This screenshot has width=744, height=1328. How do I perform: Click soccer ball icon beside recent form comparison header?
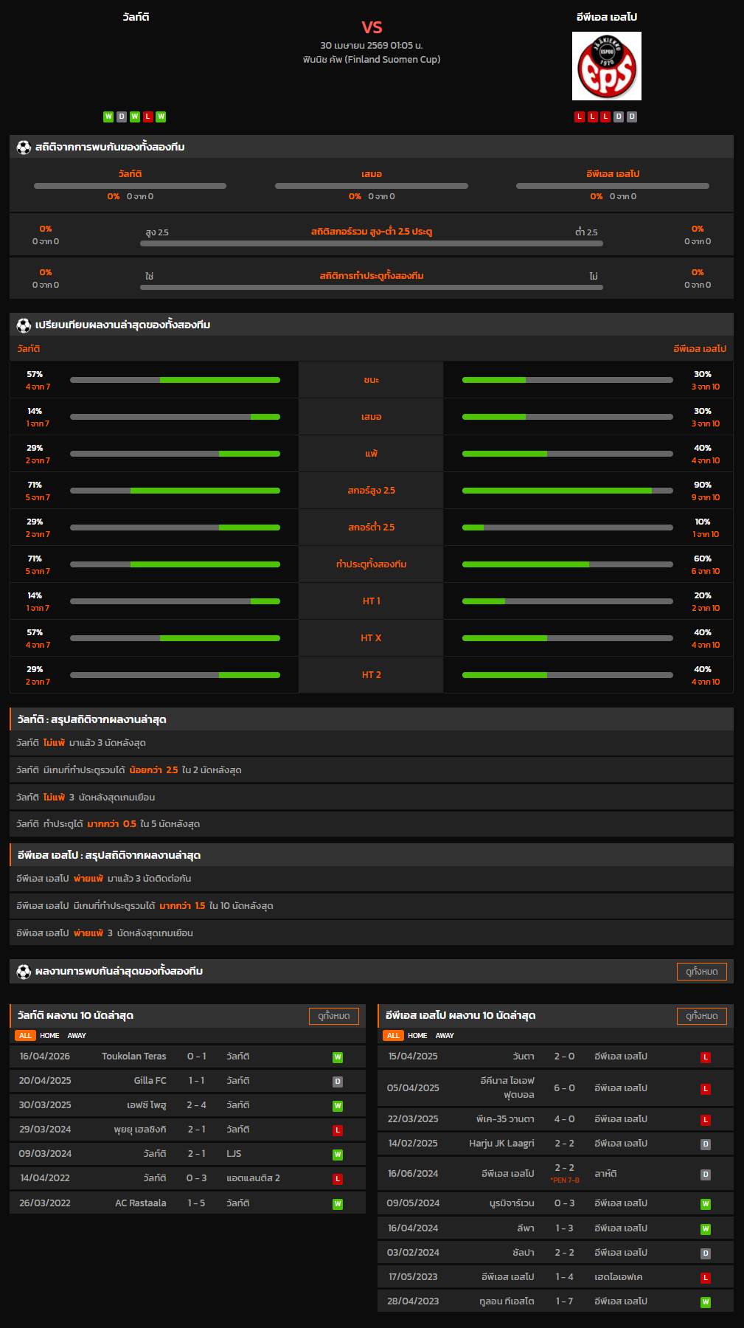(x=24, y=325)
